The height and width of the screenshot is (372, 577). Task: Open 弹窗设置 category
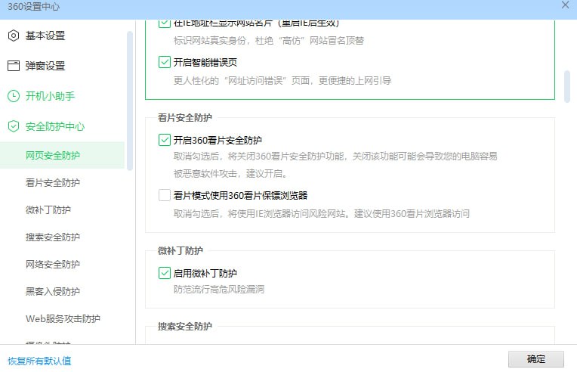point(45,66)
